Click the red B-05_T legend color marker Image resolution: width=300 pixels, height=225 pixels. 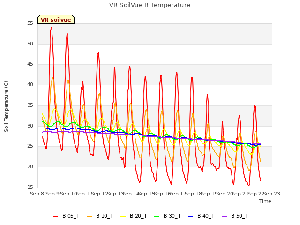coord(55,217)
